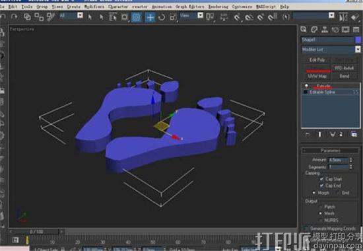Click the Align tool icon
The height and width of the screenshot is (251, 363).
click(355, 17)
